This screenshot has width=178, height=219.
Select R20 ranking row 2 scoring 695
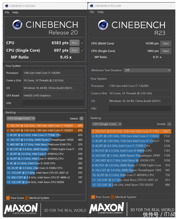point(45,130)
